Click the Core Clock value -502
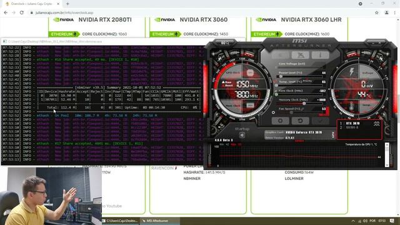Screen dimensions: 400x225 click(x=322, y=91)
